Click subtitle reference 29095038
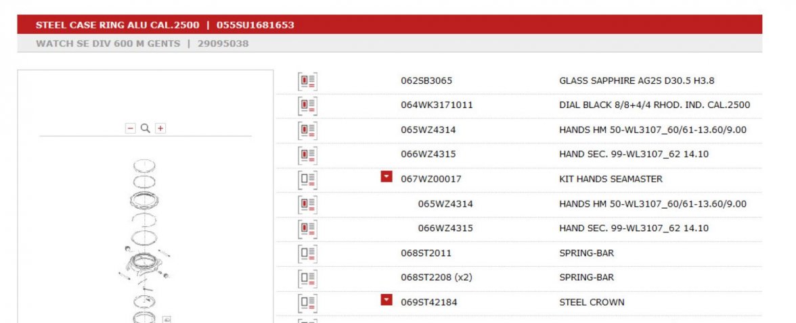Screen dimensions: 796x323 [223, 44]
